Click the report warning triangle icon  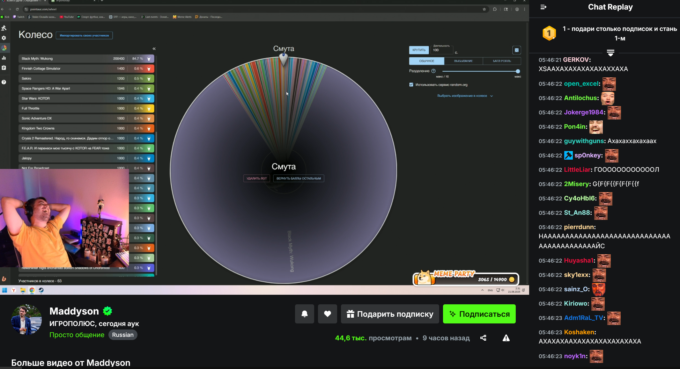(x=506, y=338)
